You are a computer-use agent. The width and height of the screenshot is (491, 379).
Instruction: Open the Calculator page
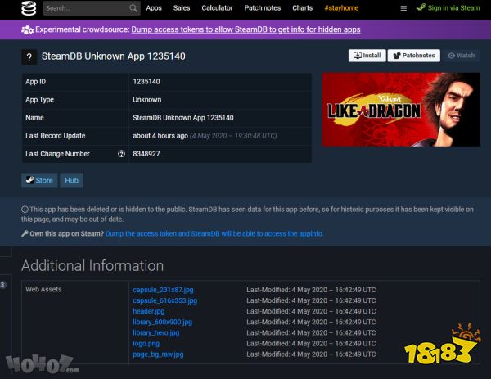[x=217, y=8]
